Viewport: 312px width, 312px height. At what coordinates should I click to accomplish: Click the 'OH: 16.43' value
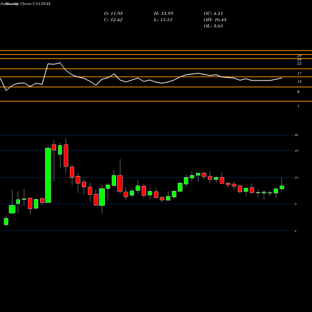215,20
